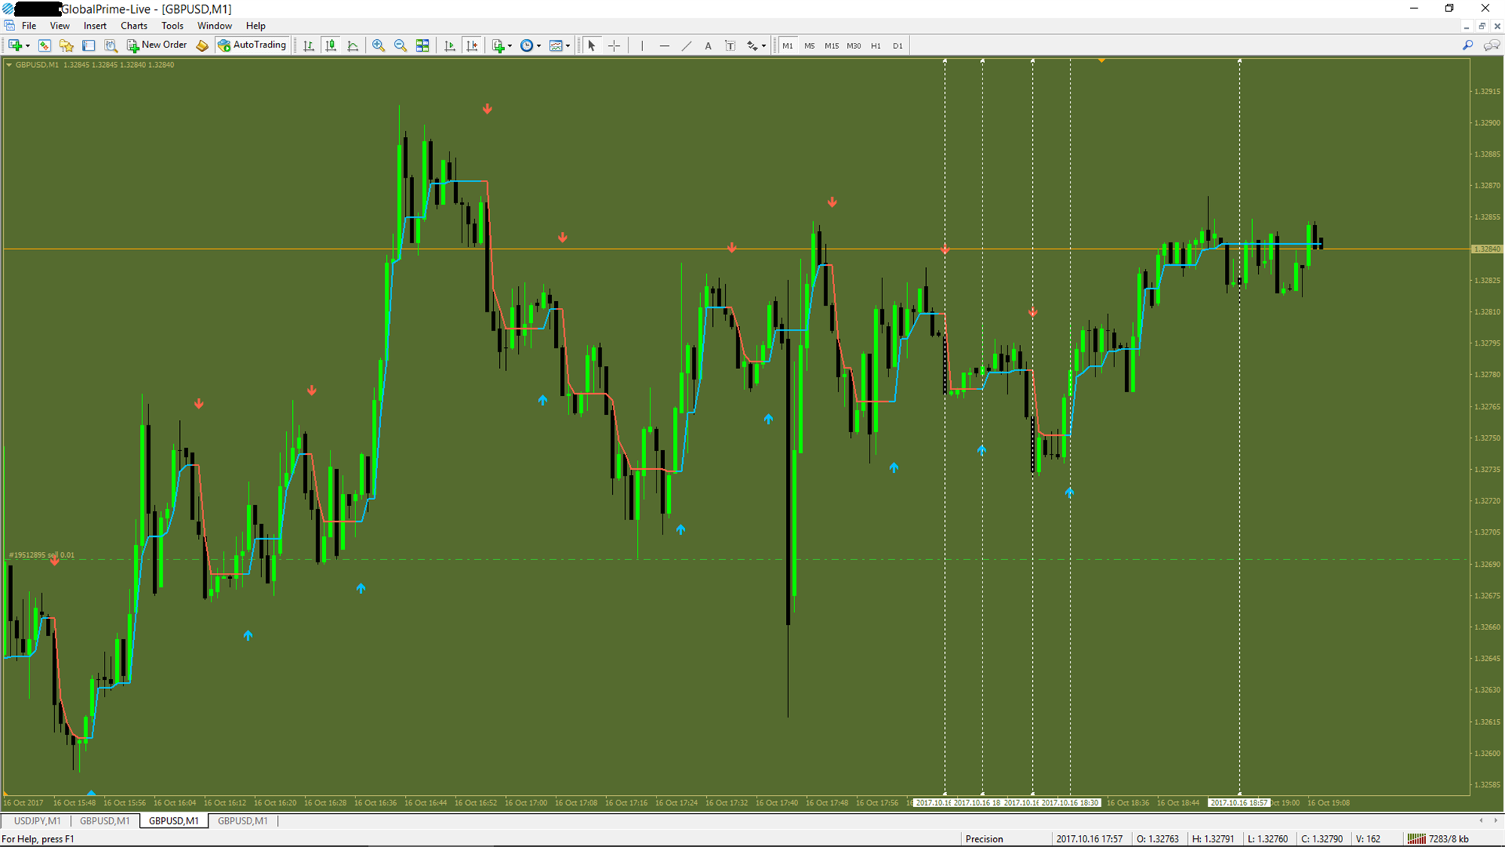Select the M15 timeframe button

pos(831,46)
